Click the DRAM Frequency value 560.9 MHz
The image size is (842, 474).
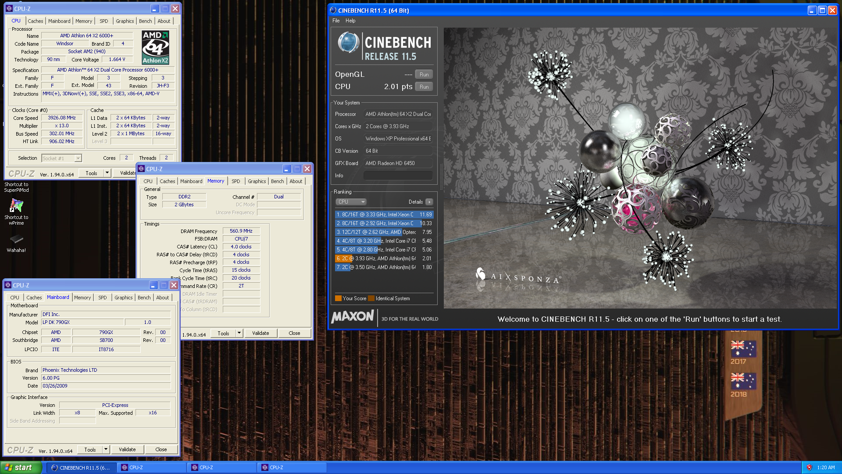tap(241, 231)
